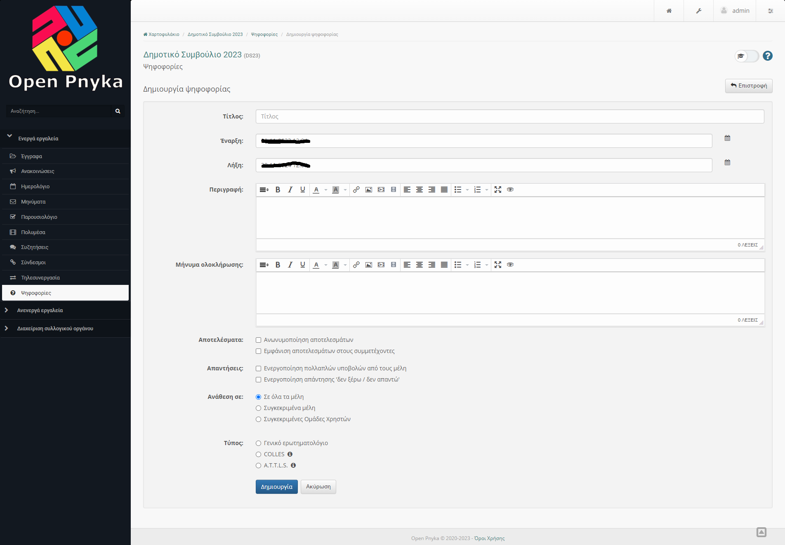Select COLLES type radio
The image size is (785, 545).
tap(258, 455)
